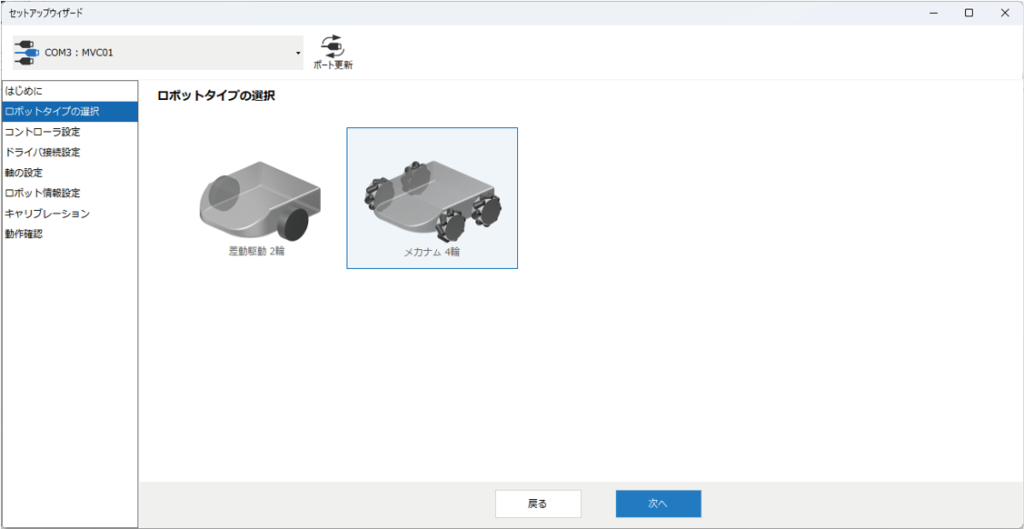Open 動作確認 step in sidebar
This screenshot has height=529, width=1024.
pyautogui.click(x=24, y=234)
